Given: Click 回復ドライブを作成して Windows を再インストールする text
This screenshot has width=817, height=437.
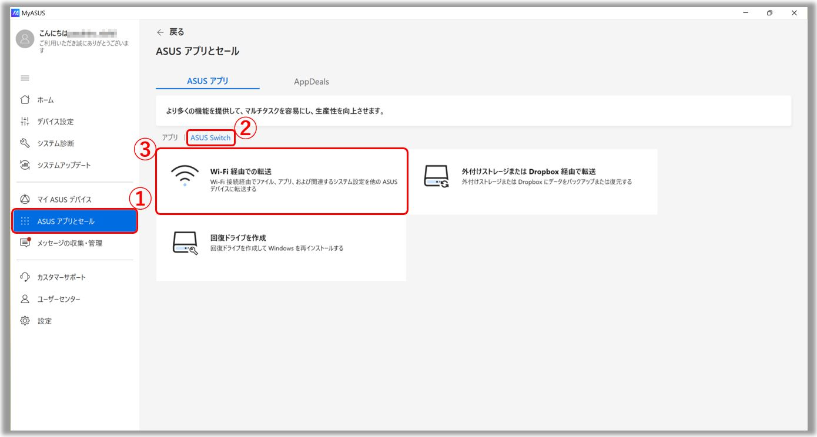Looking at the screenshot, I should coord(277,248).
